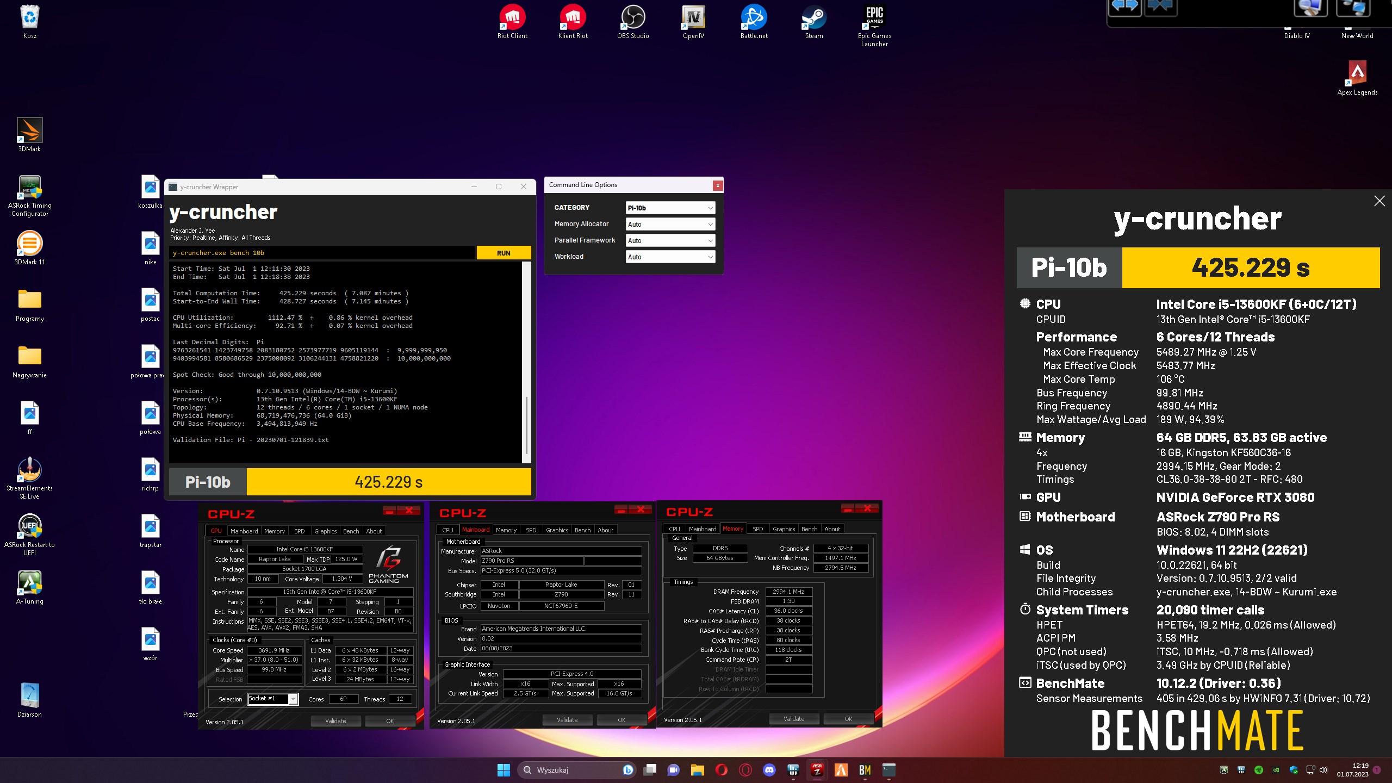Click the 'Spot Check: Good through 10,000,000,000' line
This screenshot has height=783, width=1392.
[x=247, y=375]
